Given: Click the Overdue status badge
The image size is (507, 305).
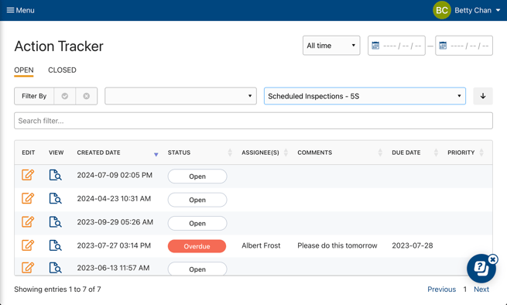Looking at the screenshot, I should 197,246.
